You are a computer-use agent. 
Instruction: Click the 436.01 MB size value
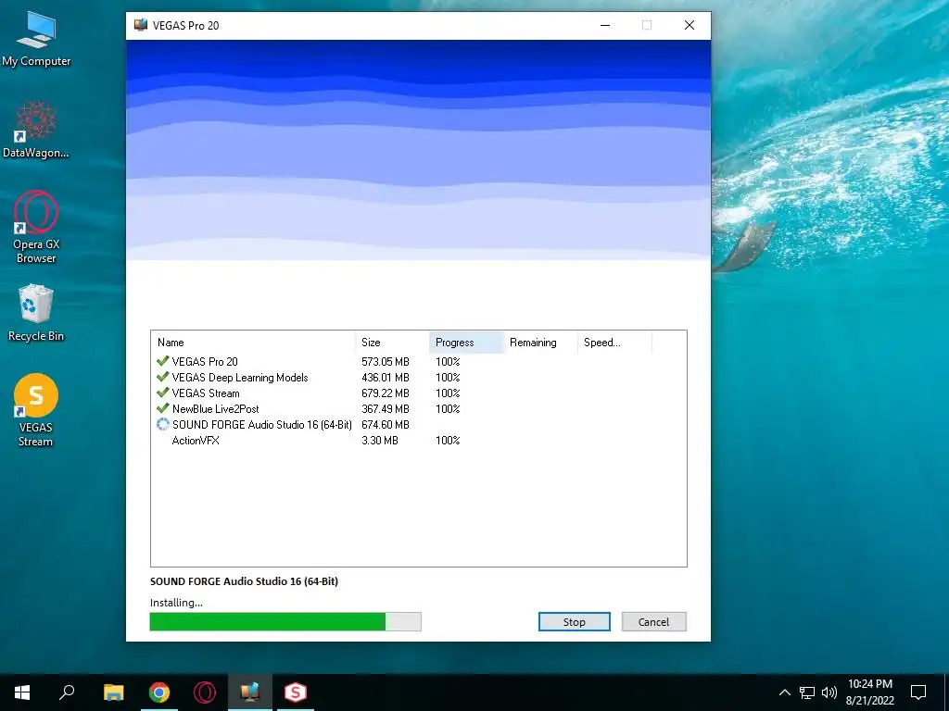pos(386,378)
